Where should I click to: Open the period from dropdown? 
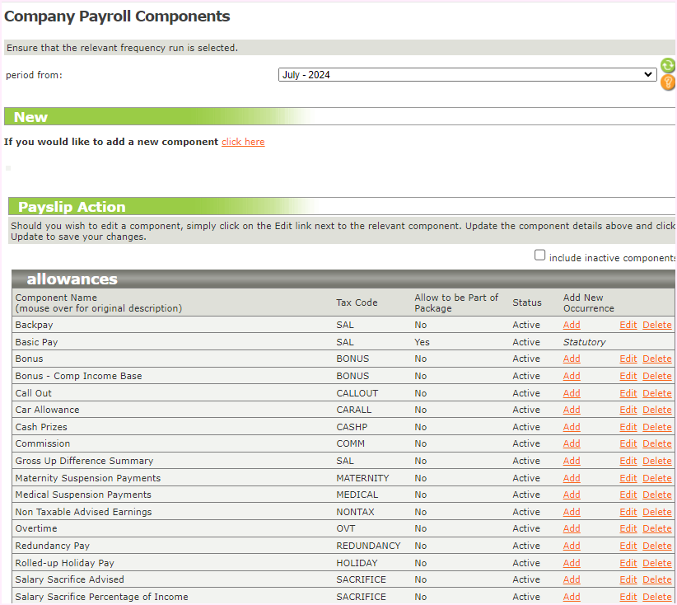pyautogui.click(x=467, y=75)
